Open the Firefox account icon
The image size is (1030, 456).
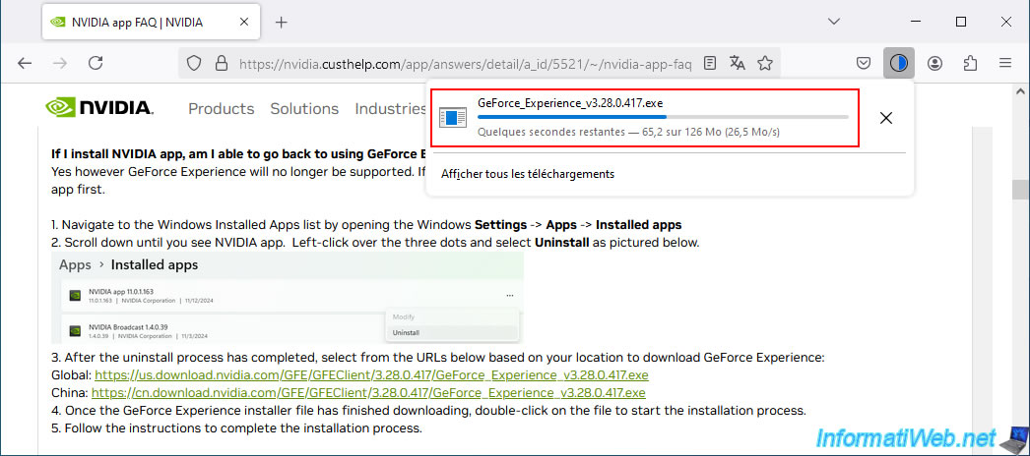(x=934, y=64)
